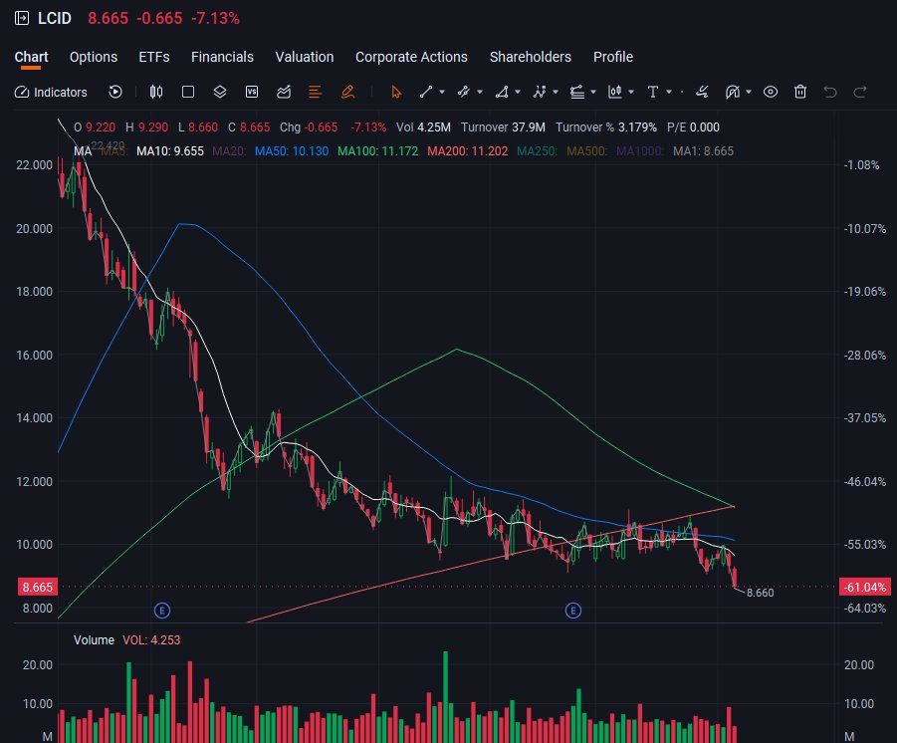Select the parallel channel drawing tool
The image size is (897, 743).
pyautogui.click(x=463, y=92)
